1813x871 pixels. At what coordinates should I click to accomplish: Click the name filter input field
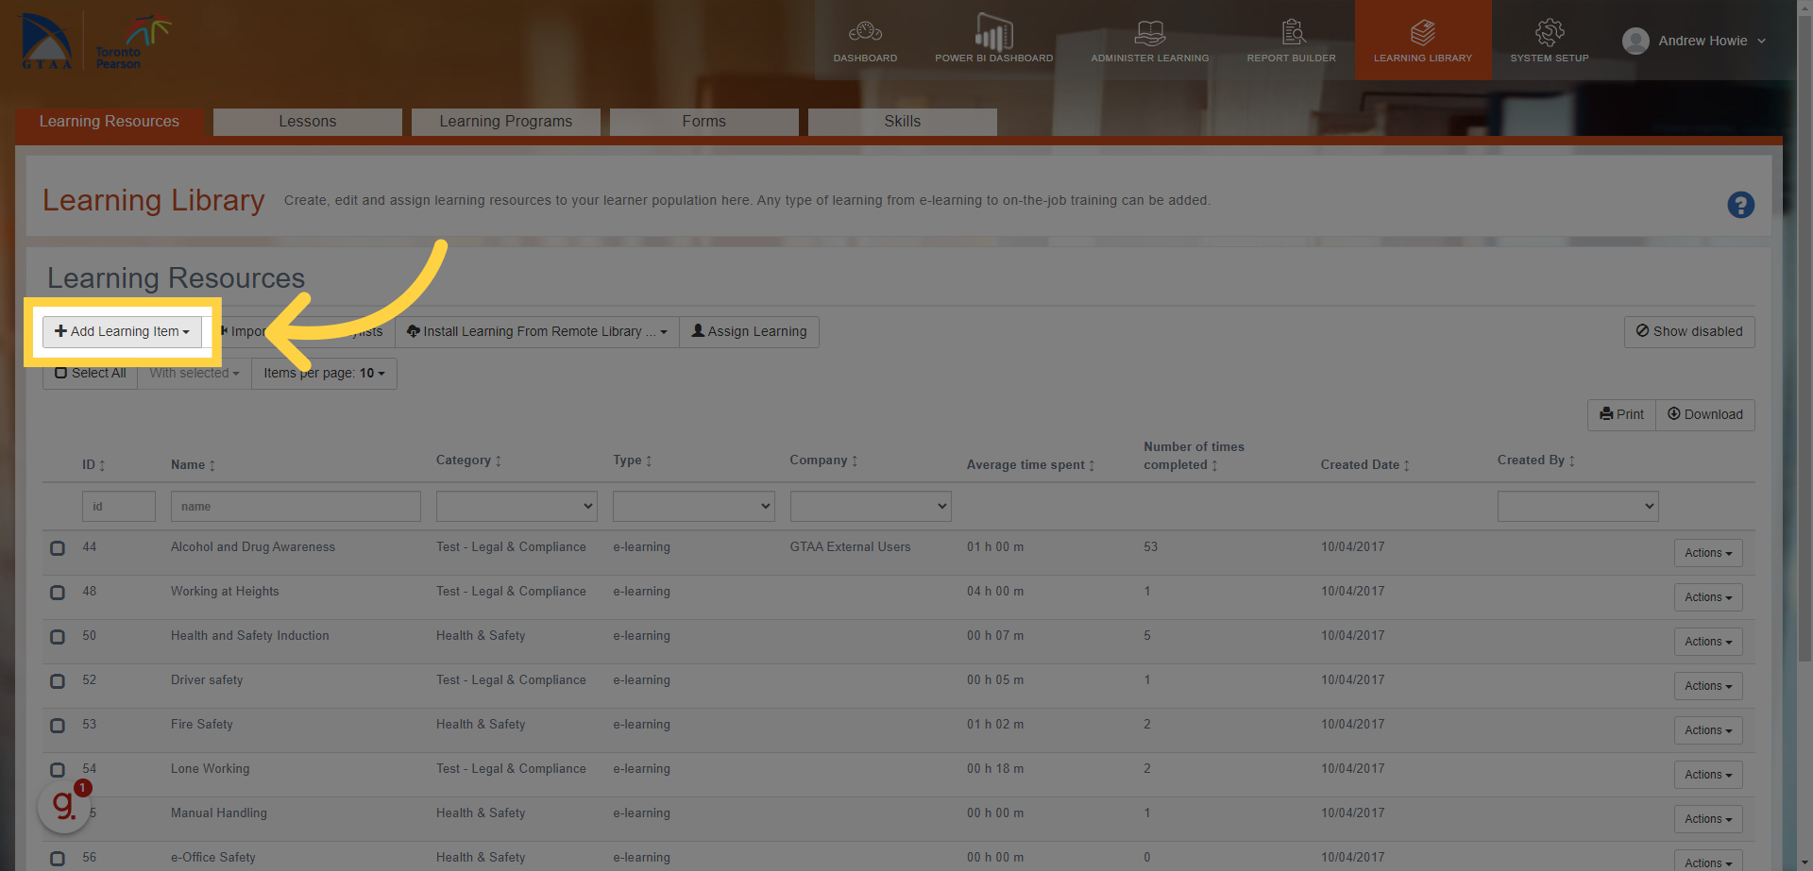296,506
